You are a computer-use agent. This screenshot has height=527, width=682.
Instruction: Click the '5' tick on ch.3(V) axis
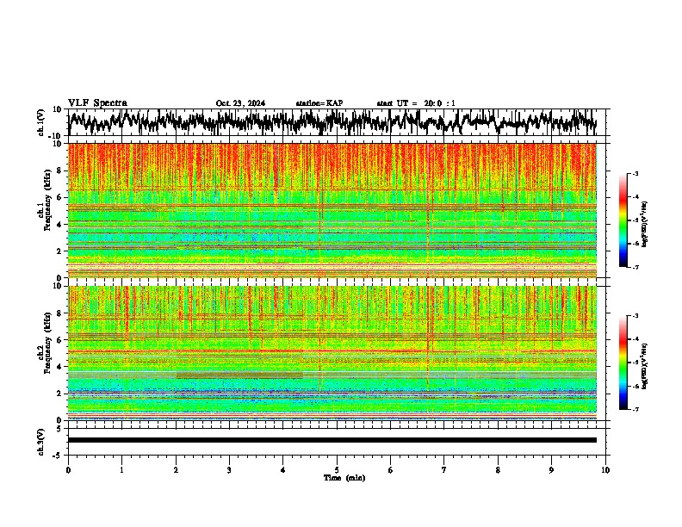point(59,429)
